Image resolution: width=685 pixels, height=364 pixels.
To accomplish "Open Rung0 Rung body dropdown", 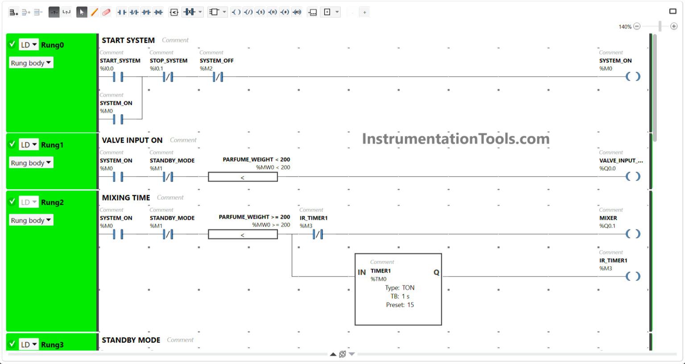I will pos(31,63).
